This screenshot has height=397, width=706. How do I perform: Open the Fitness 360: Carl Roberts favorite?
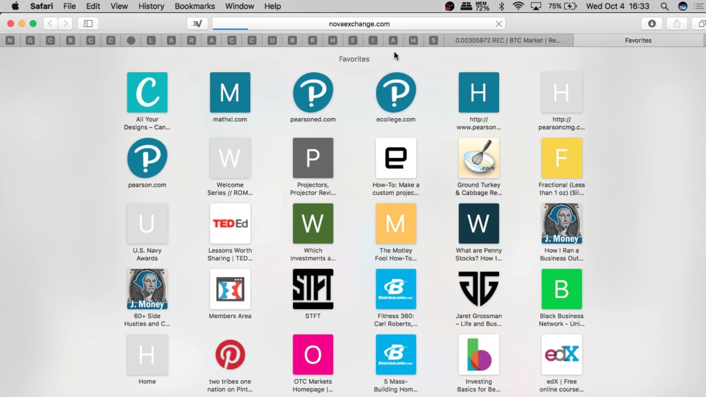click(396, 289)
